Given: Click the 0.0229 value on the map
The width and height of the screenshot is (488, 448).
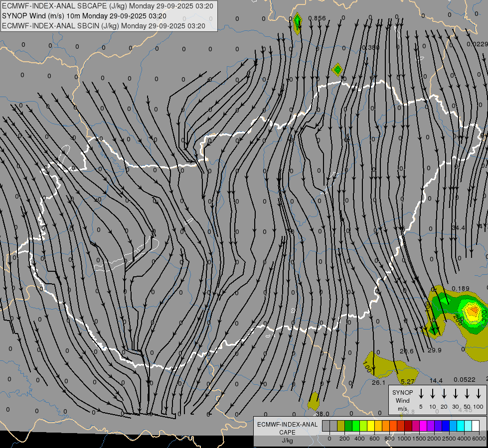Looking at the screenshot, I should click(x=477, y=44).
